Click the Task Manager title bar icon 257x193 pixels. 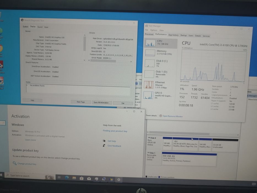tap(147, 26)
